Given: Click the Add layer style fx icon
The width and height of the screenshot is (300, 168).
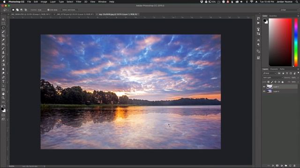Looking at the screenshot, I should [x=273, y=166].
